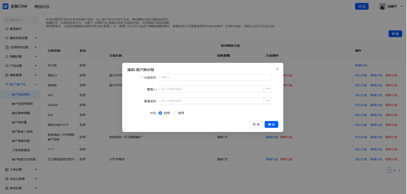Click the 返回 button in header
Screen dimensions: 407x194
click(x=362, y=6)
